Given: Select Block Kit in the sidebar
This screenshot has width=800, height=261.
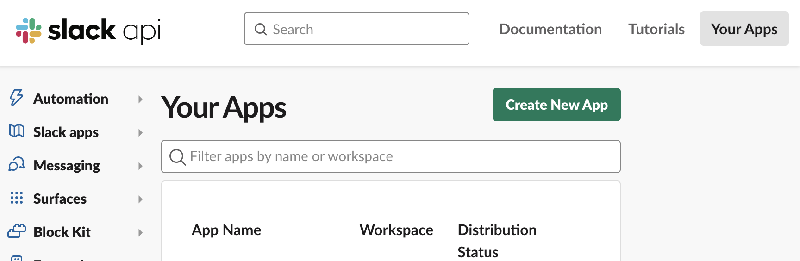Looking at the screenshot, I should click(62, 232).
